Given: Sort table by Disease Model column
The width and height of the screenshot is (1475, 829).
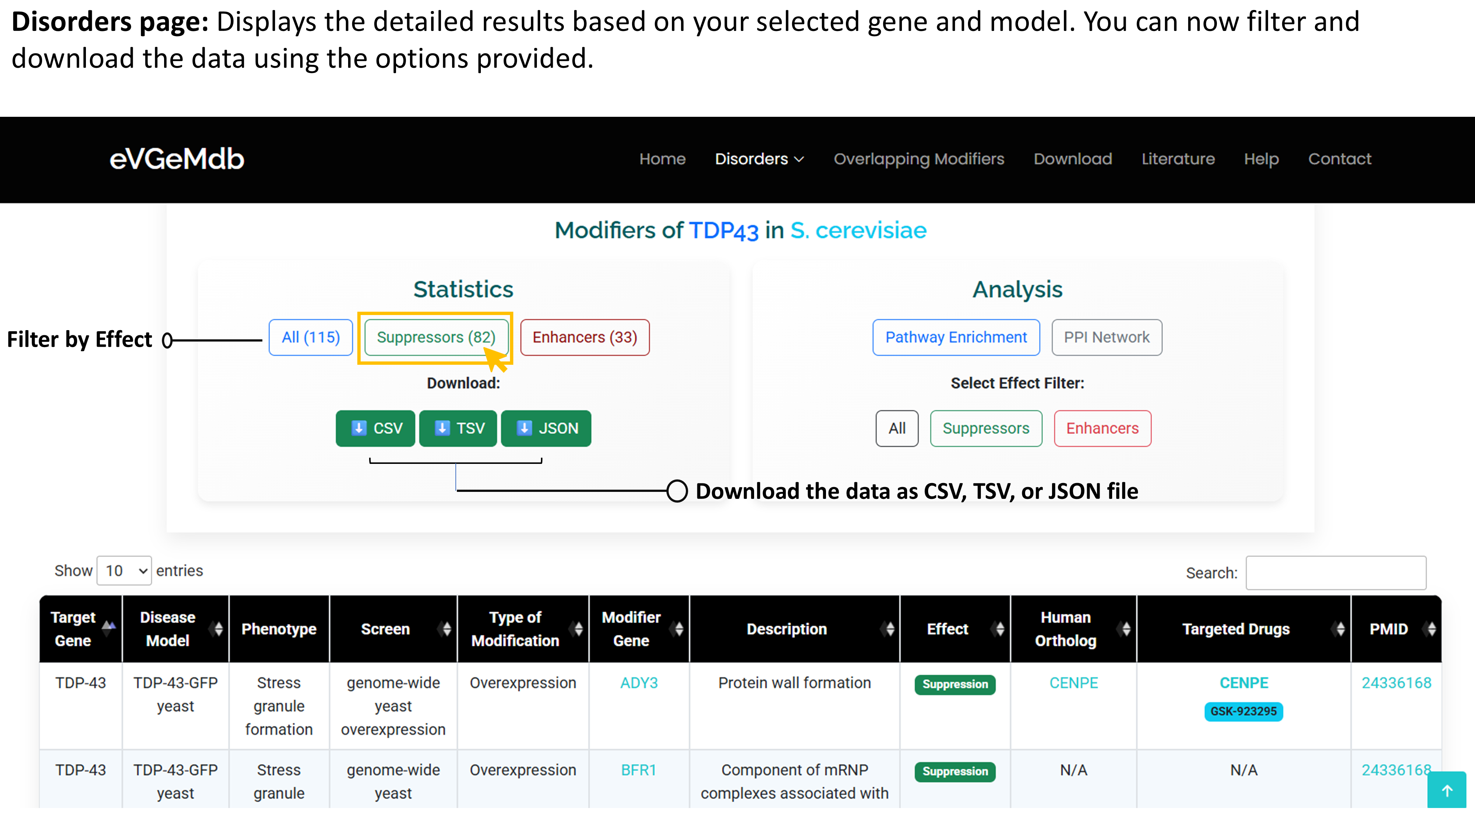Looking at the screenshot, I should coord(218,629).
